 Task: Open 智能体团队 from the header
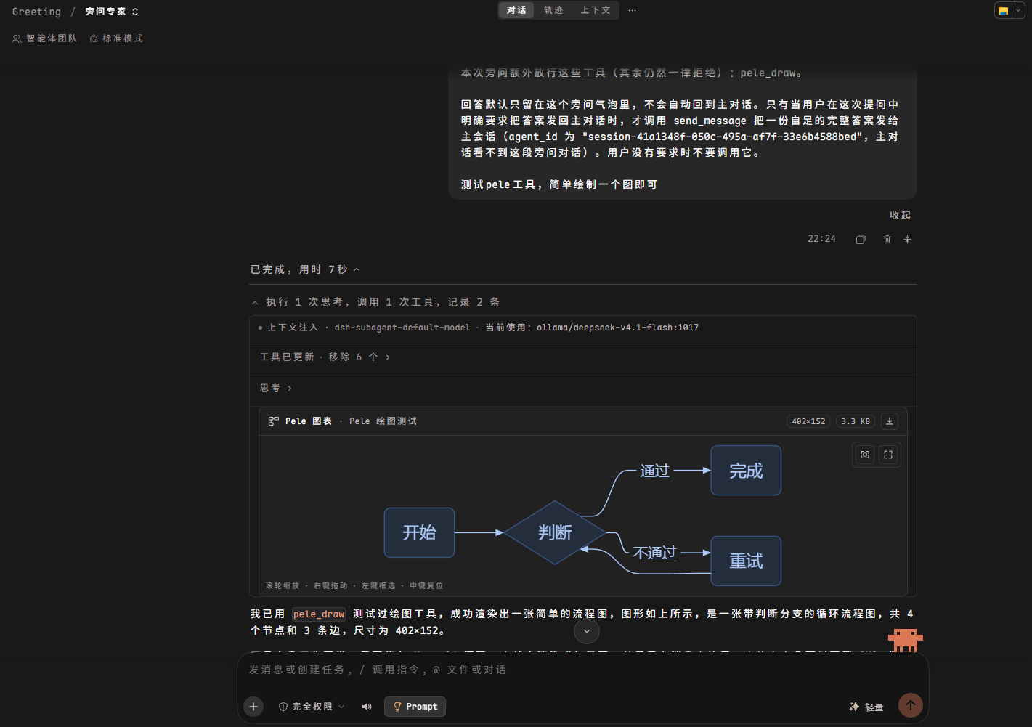click(x=44, y=38)
